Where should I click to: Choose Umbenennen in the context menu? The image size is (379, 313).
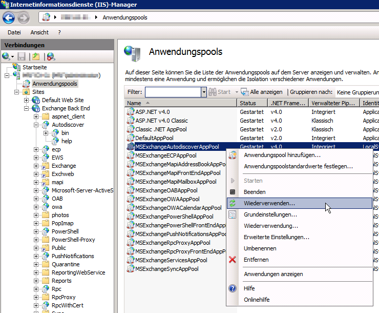tap(300, 248)
